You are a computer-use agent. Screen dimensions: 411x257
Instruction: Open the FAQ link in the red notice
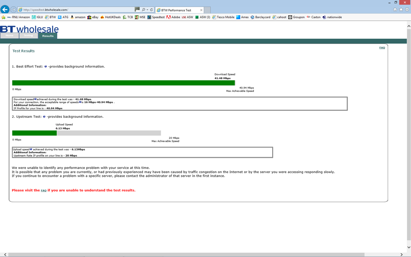(44, 190)
